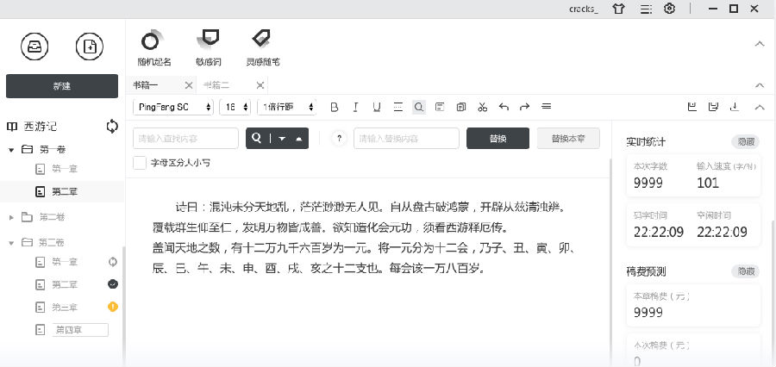Open the 第三章 chapter entry

(65, 308)
